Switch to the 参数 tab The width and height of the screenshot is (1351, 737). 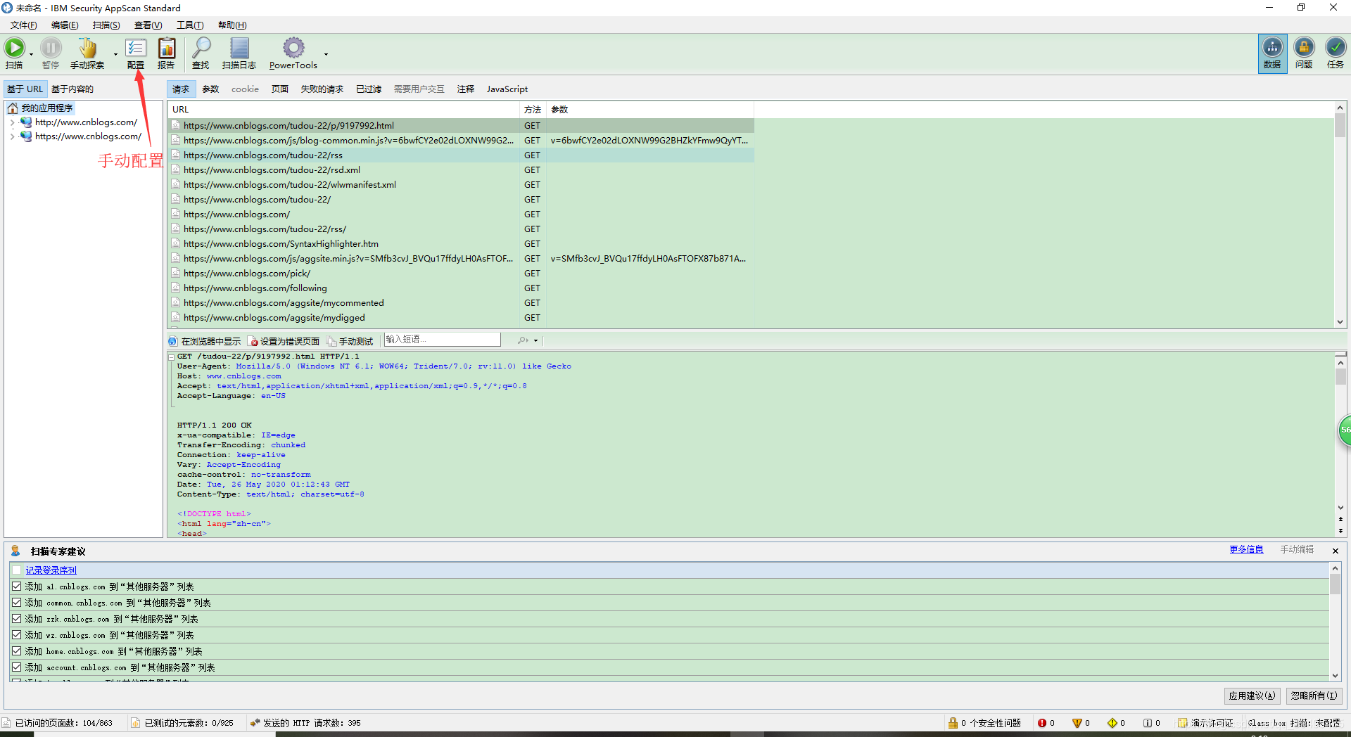point(210,89)
